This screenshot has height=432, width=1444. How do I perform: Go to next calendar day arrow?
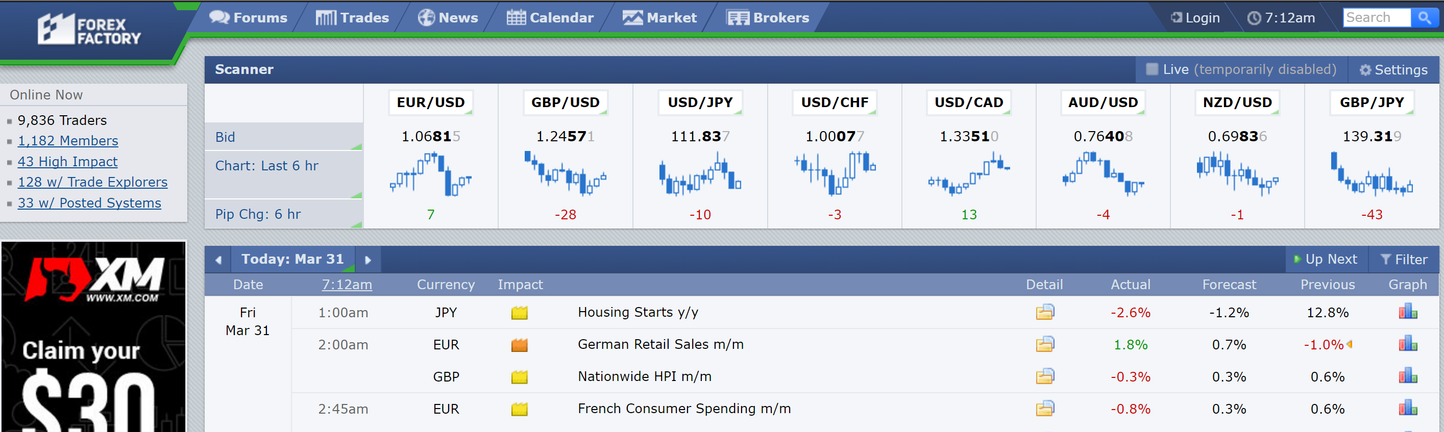click(x=368, y=260)
